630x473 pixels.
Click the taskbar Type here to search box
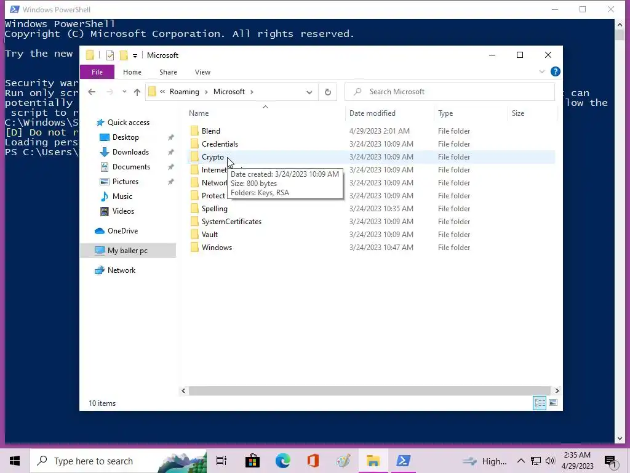[x=119, y=461]
